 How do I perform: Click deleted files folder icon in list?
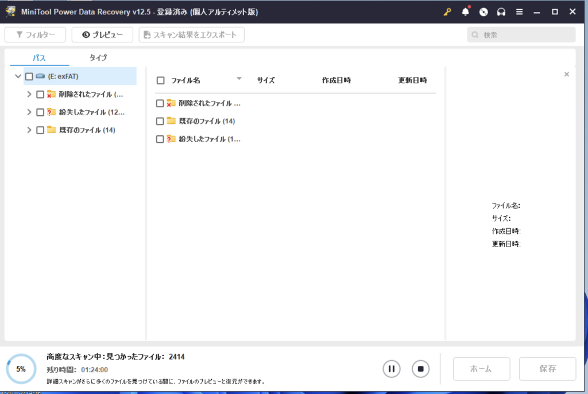(x=171, y=103)
